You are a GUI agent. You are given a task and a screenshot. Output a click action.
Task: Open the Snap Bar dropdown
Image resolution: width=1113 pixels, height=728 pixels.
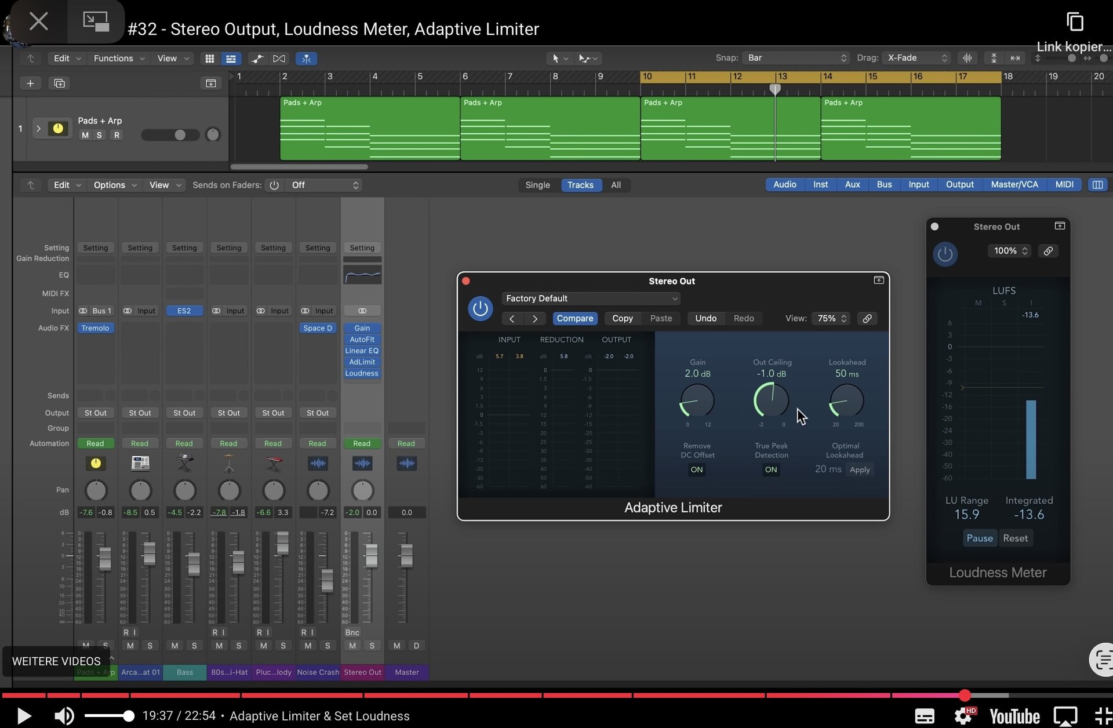point(796,58)
